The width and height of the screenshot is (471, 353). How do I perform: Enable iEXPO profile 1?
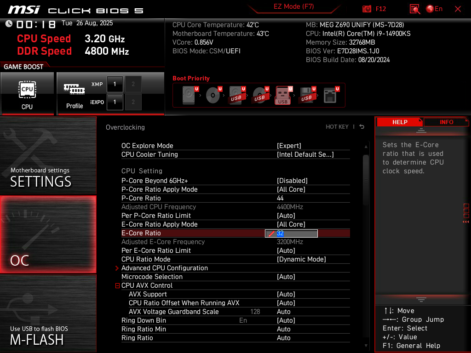(x=115, y=102)
